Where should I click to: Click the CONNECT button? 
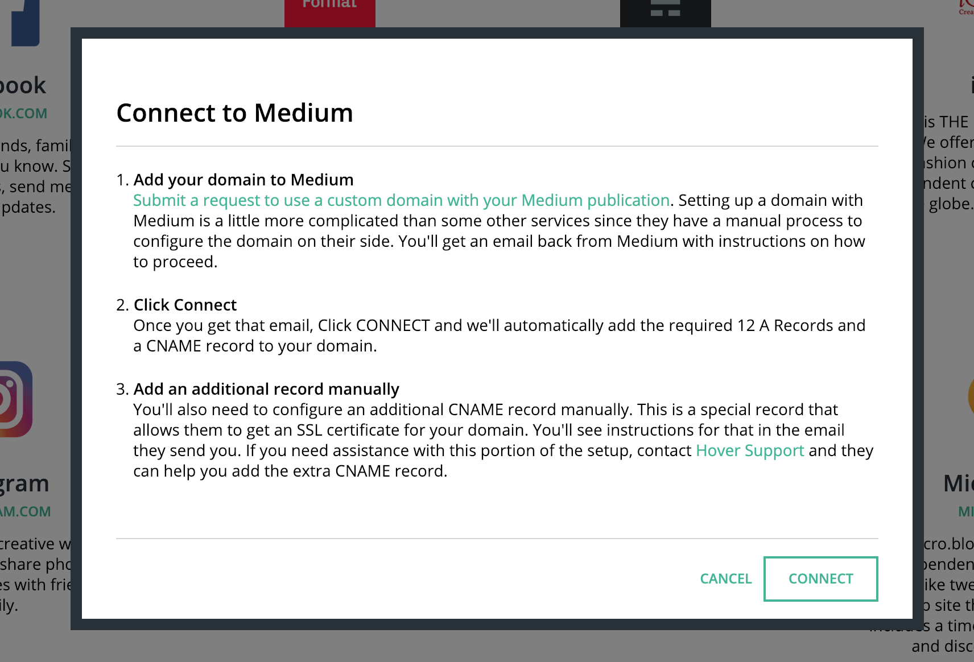820,578
